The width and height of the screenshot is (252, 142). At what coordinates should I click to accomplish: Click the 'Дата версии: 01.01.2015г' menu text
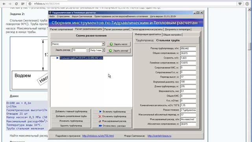(x=163, y=17)
